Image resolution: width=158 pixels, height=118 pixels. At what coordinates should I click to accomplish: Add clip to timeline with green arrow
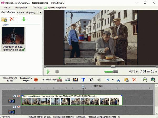click(x=24, y=19)
